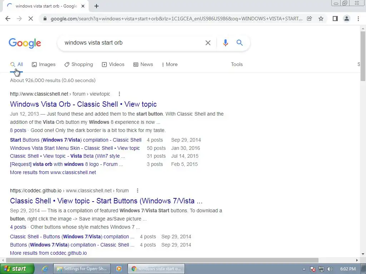Click scroll-left arrow on horizontal scrollbar
The width and height of the screenshot is (366, 274).
[3, 260]
